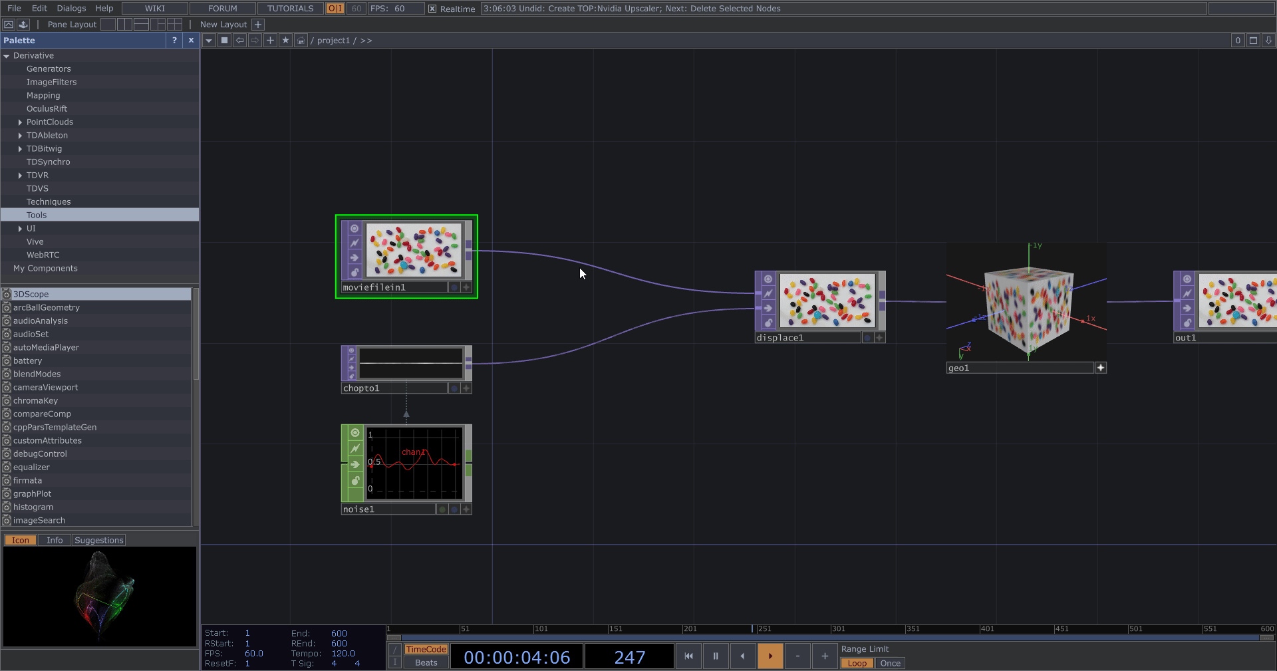The height and width of the screenshot is (671, 1277).
Task: Expand the PointClouds palette folder
Action: 20,122
